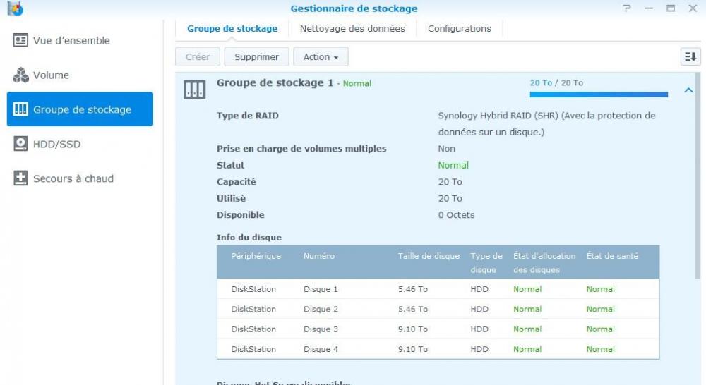
Task: Click the Synology Hybrid RAID (SHR) description
Action: [546, 123]
